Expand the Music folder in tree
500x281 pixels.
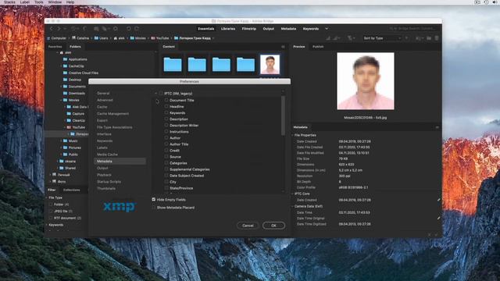pos(61,140)
